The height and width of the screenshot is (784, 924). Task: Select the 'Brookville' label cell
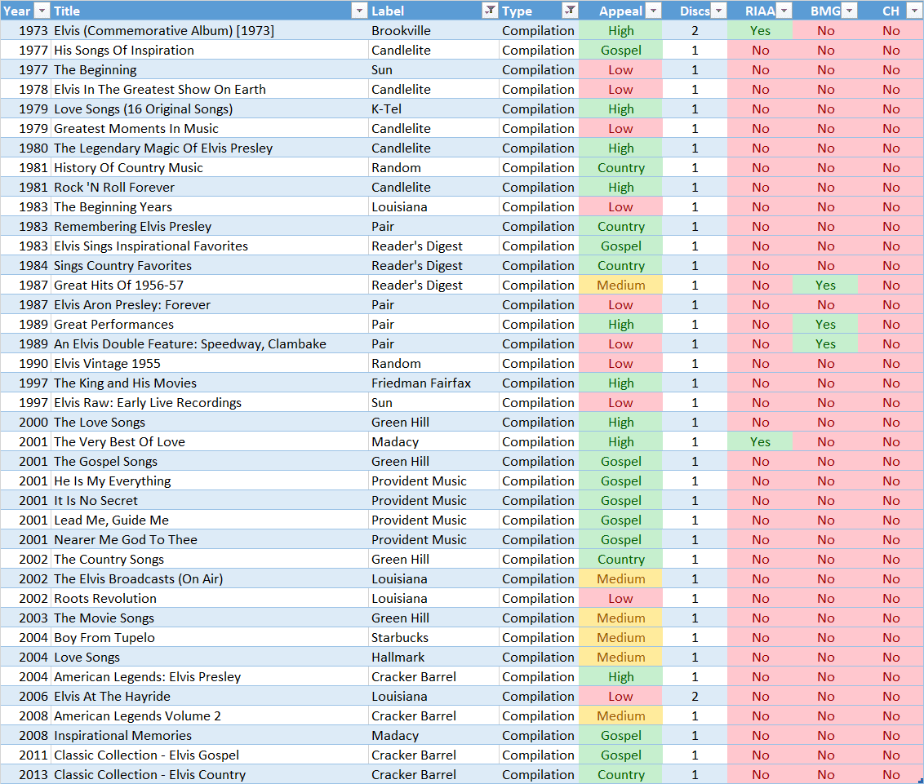click(x=433, y=31)
